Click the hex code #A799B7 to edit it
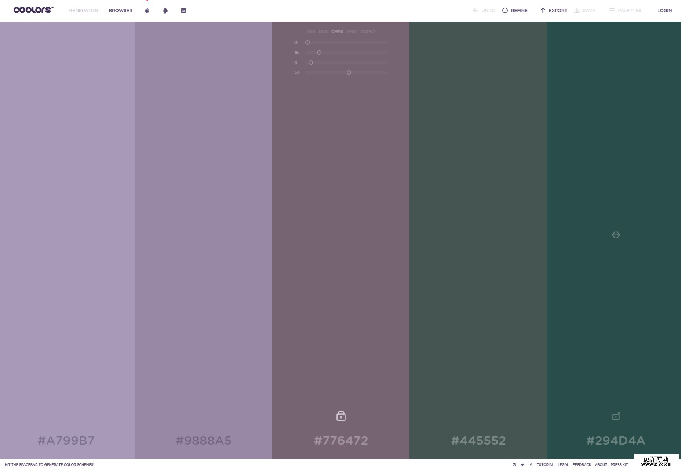Image resolution: width=681 pixels, height=470 pixels. 67,440
